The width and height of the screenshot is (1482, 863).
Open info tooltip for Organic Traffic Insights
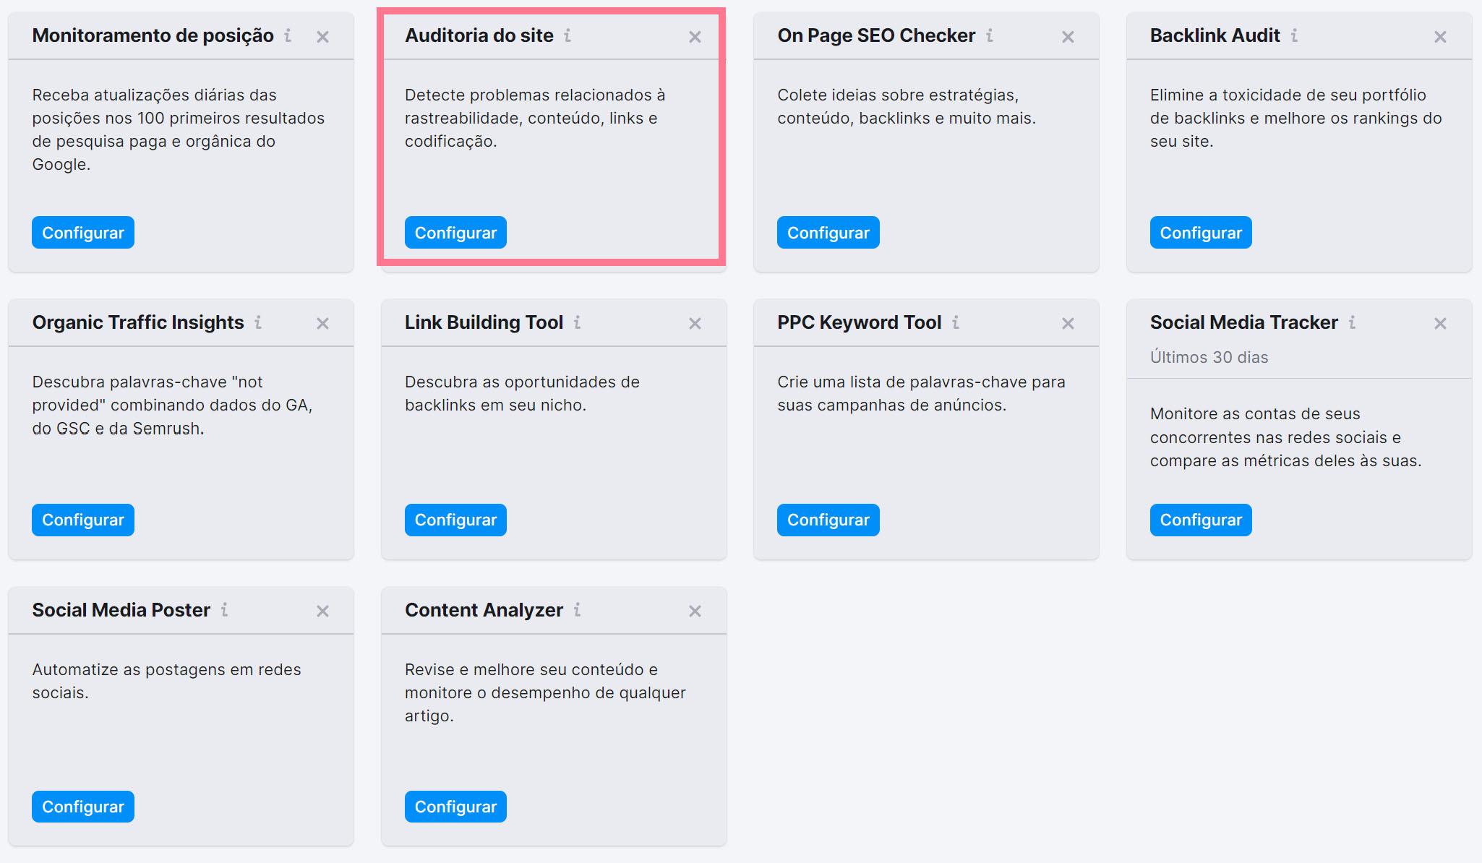point(258,323)
